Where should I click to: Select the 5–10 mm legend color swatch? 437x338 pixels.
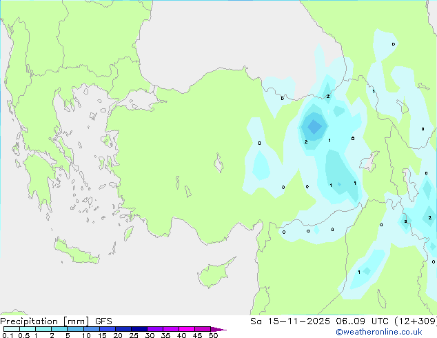pos(75,329)
